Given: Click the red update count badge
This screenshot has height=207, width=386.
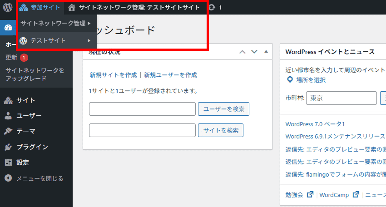Looking at the screenshot, I should click(x=24, y=58).
